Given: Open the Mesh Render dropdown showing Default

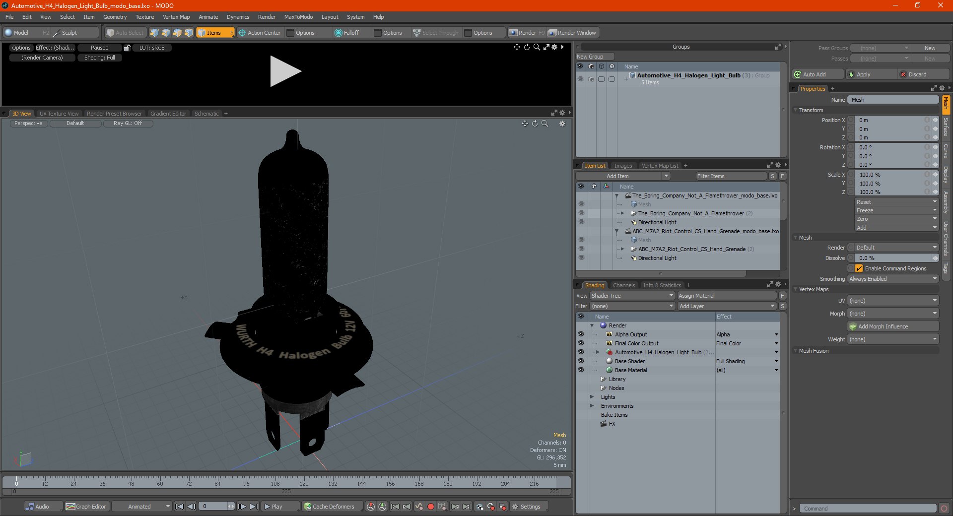Looking at the screenshot, I should [x=896, y=248].
